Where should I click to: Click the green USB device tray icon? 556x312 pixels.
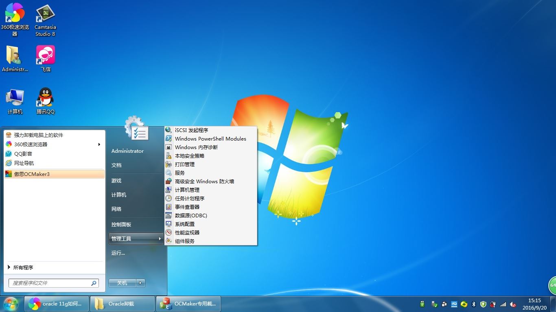pyautogui.click(x=422, y=304)
